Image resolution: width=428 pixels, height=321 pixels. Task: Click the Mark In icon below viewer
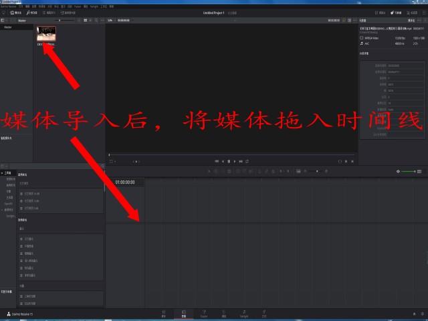[346, 162]
